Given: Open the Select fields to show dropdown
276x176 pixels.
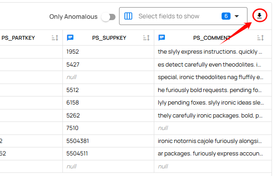Looking at the screenshot, I should click(183, 16).
